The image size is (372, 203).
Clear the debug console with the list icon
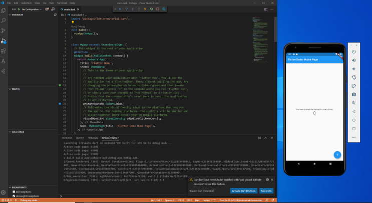(259, 138)
